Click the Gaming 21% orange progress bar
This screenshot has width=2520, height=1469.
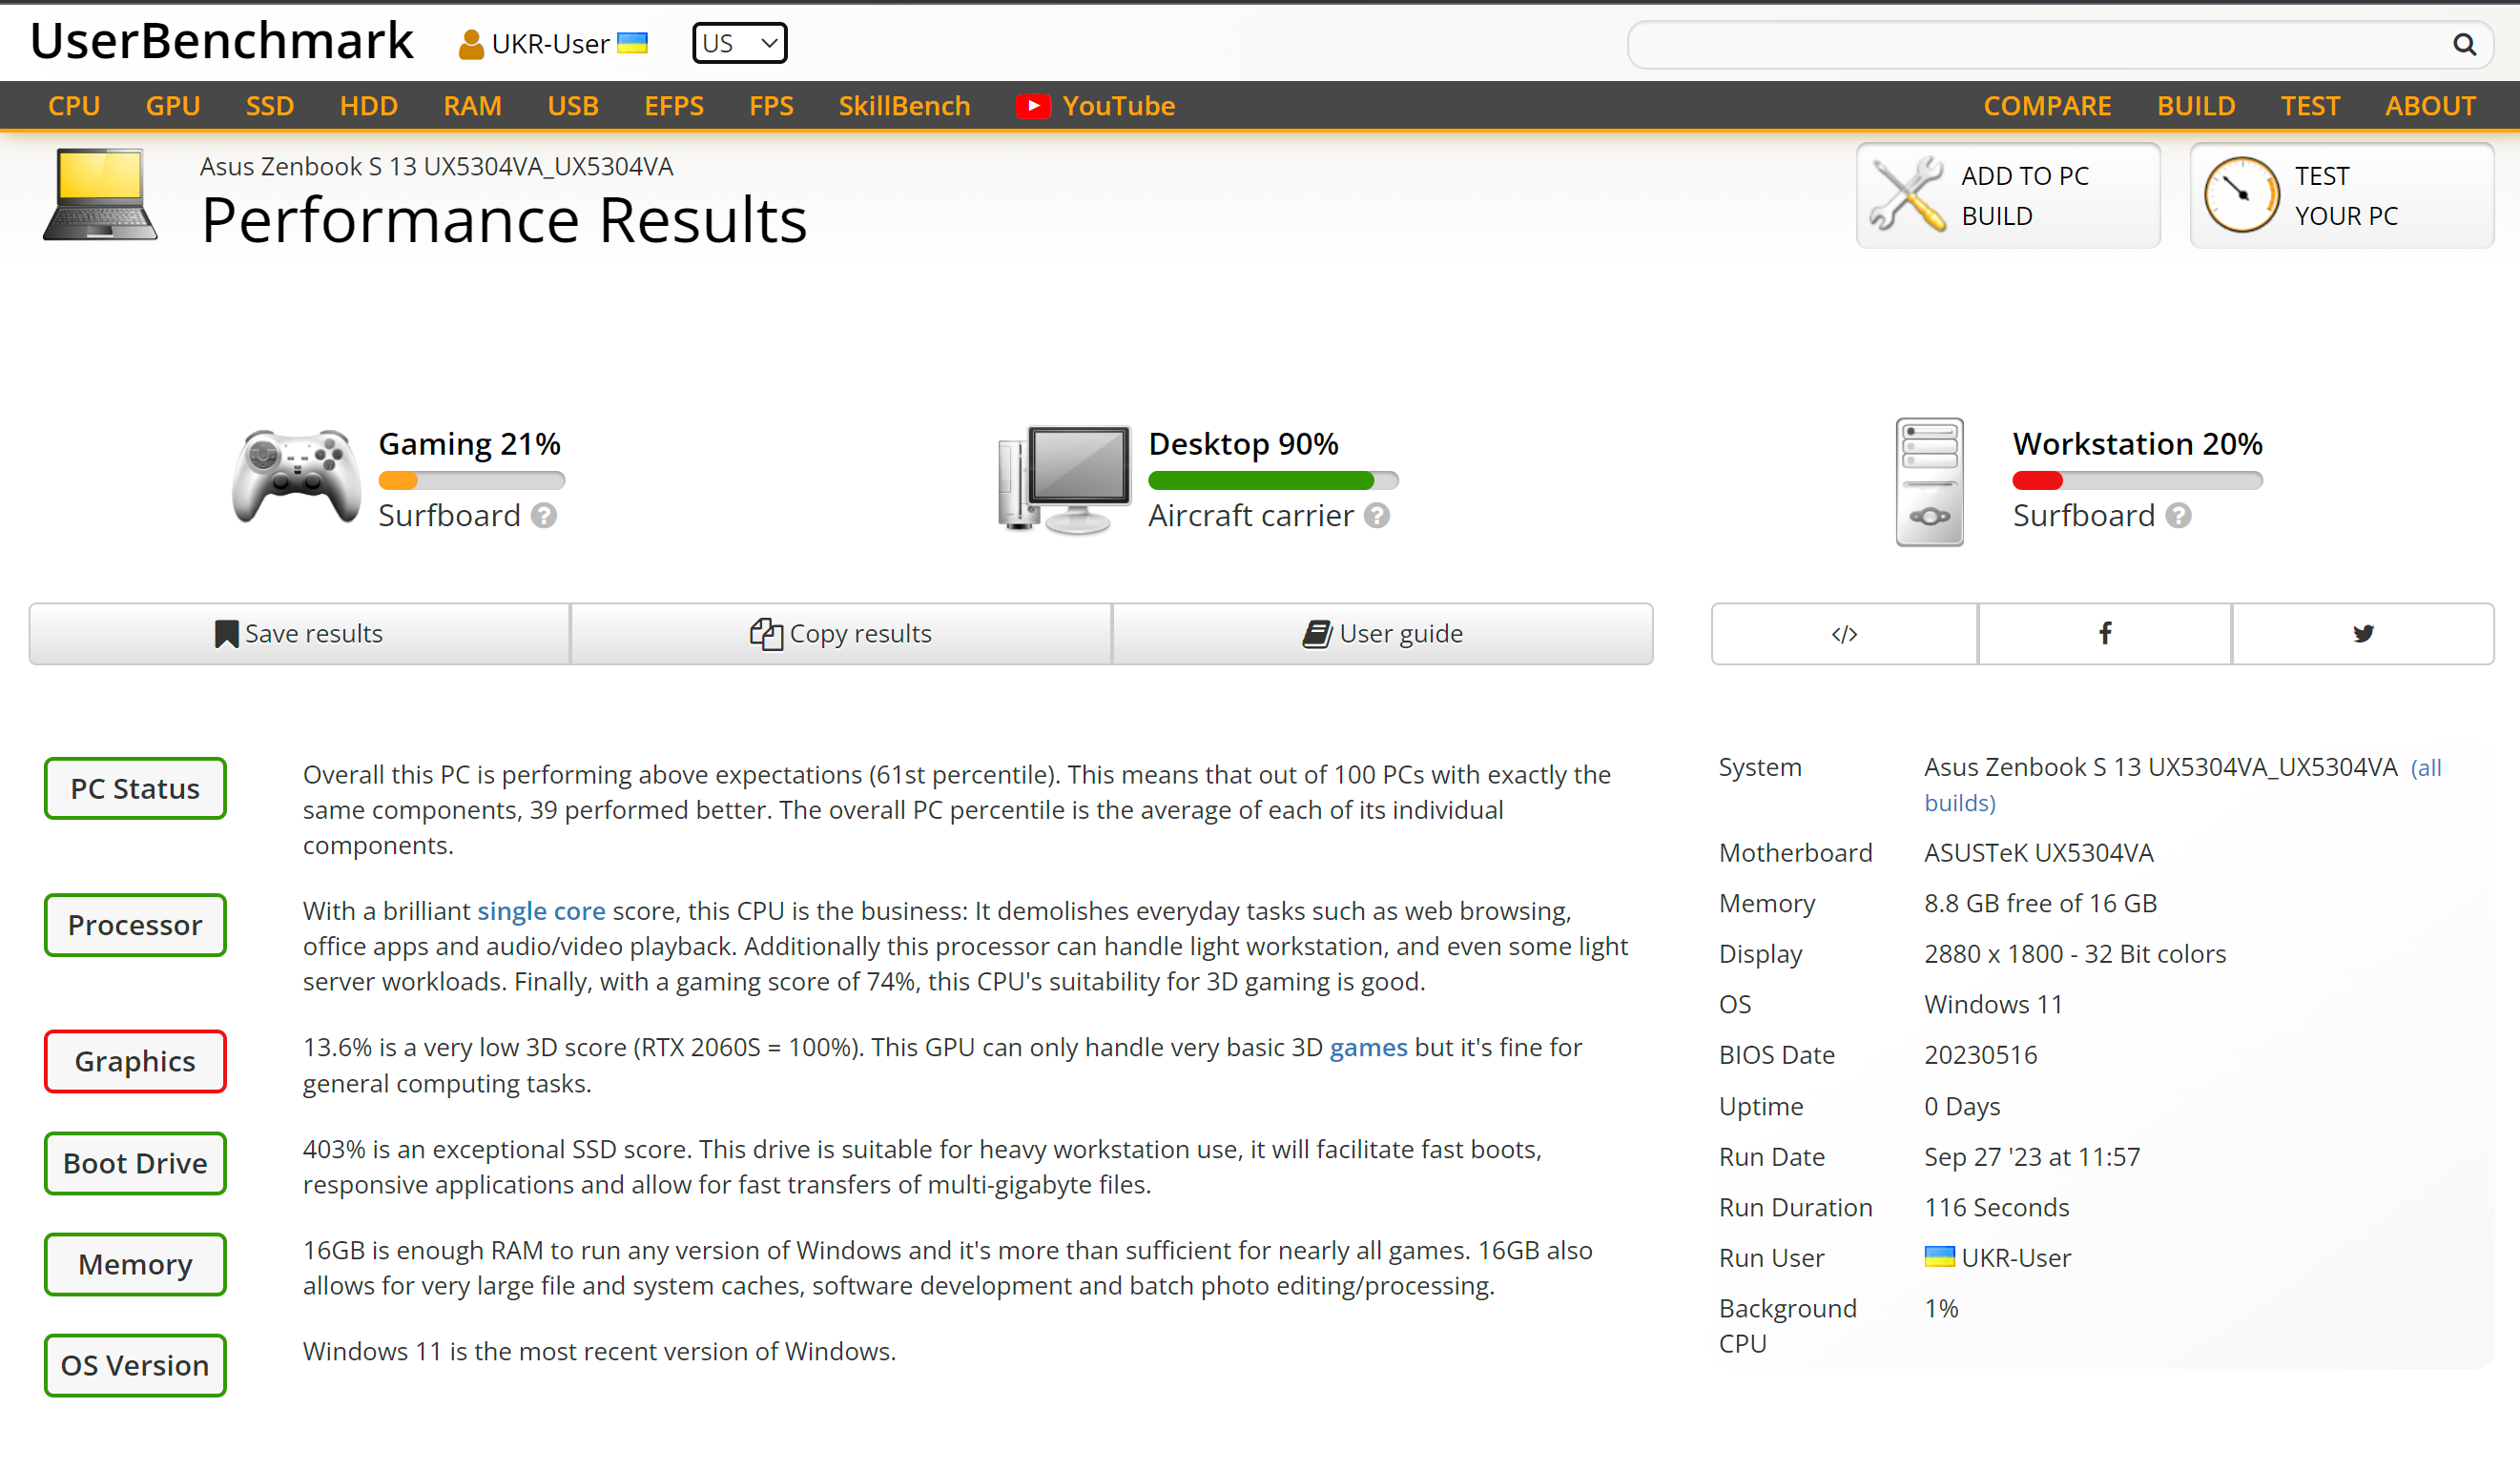(x=471, y=480)
